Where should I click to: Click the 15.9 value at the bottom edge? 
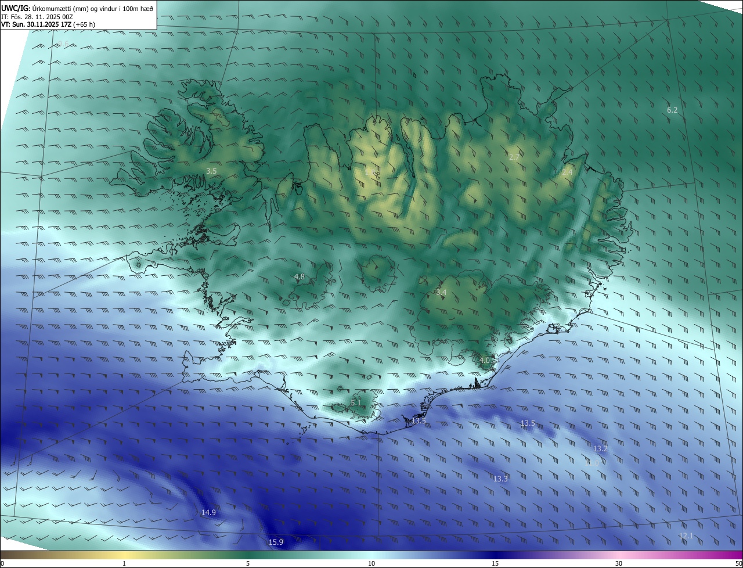click(276, 542)
